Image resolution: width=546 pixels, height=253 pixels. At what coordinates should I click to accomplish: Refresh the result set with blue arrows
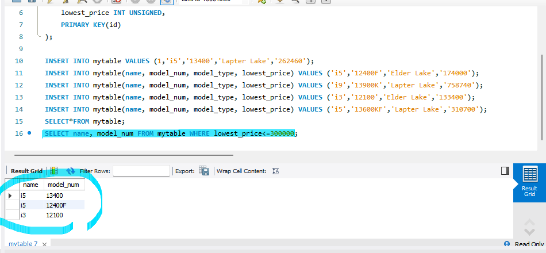[71, 171]
